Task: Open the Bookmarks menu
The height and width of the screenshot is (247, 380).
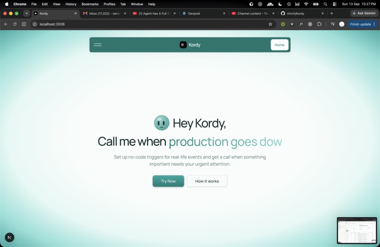Action: pos(90,4)
